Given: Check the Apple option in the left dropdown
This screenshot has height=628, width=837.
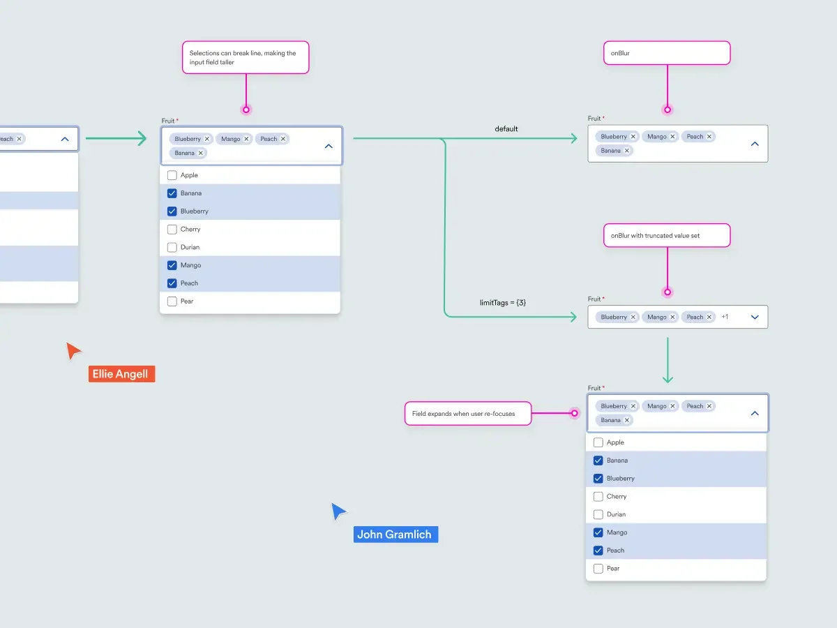Looking at the screenshot, I should point(171,175).
